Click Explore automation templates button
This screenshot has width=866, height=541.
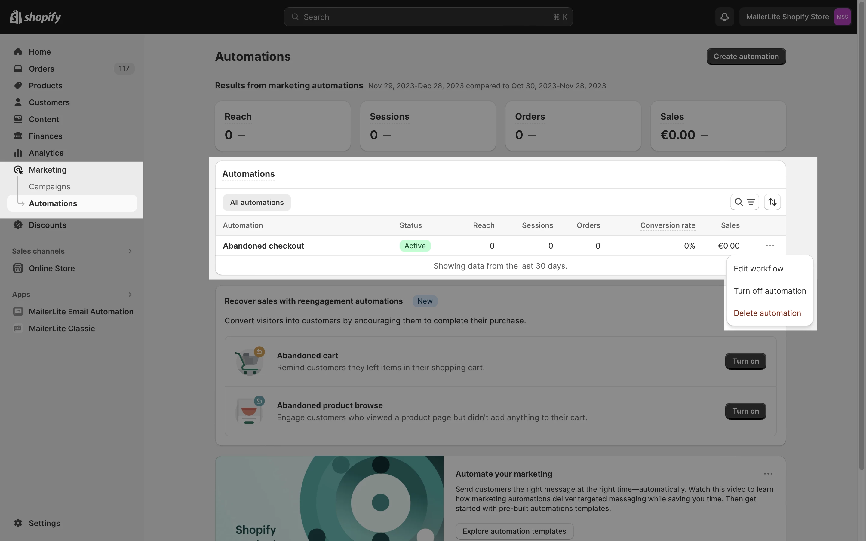pos(514,531)
